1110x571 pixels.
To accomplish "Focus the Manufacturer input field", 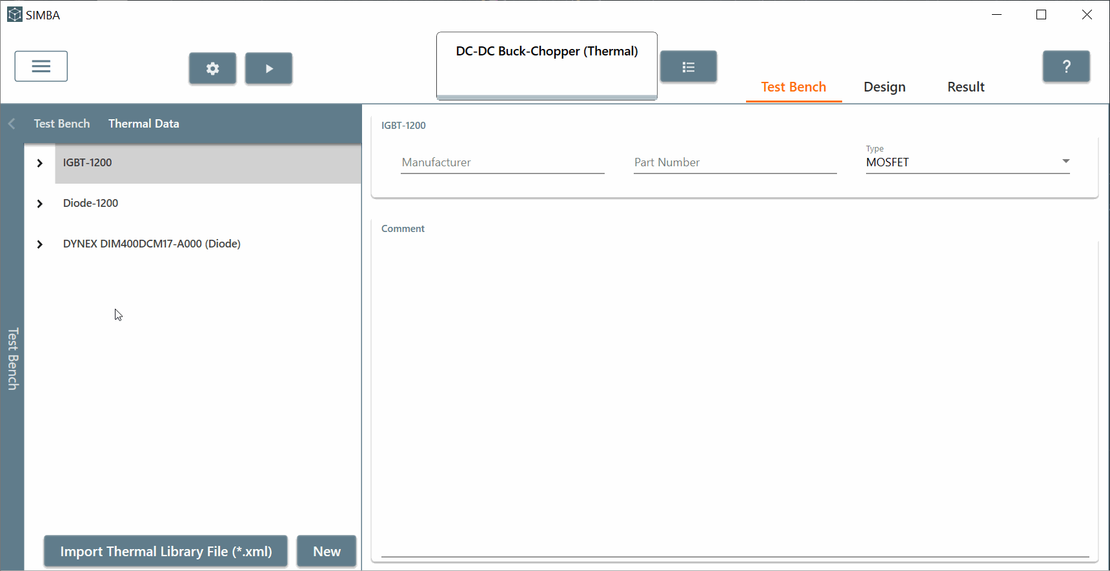I will (502, 162).
